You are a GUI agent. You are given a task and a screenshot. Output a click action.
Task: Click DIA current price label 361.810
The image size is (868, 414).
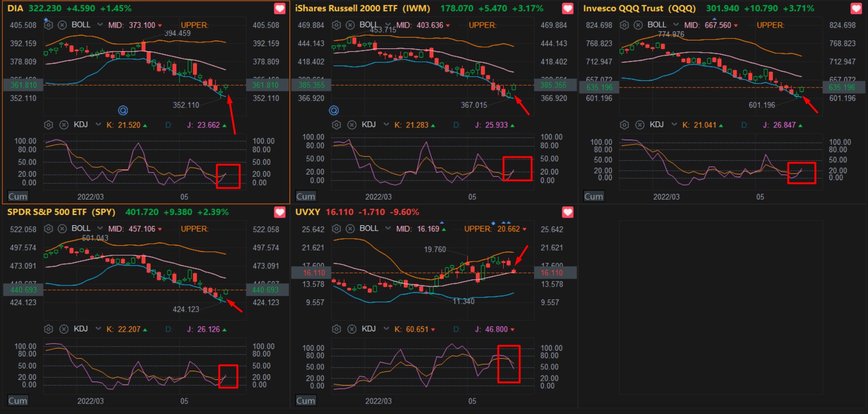click(x=24, y=85)
